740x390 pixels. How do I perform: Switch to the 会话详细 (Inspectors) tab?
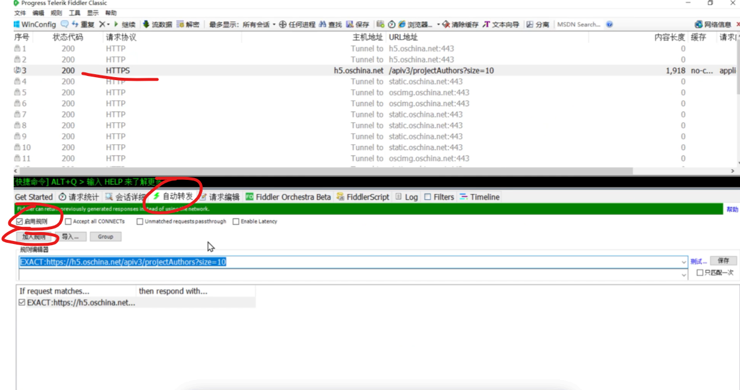pos(125,197)
